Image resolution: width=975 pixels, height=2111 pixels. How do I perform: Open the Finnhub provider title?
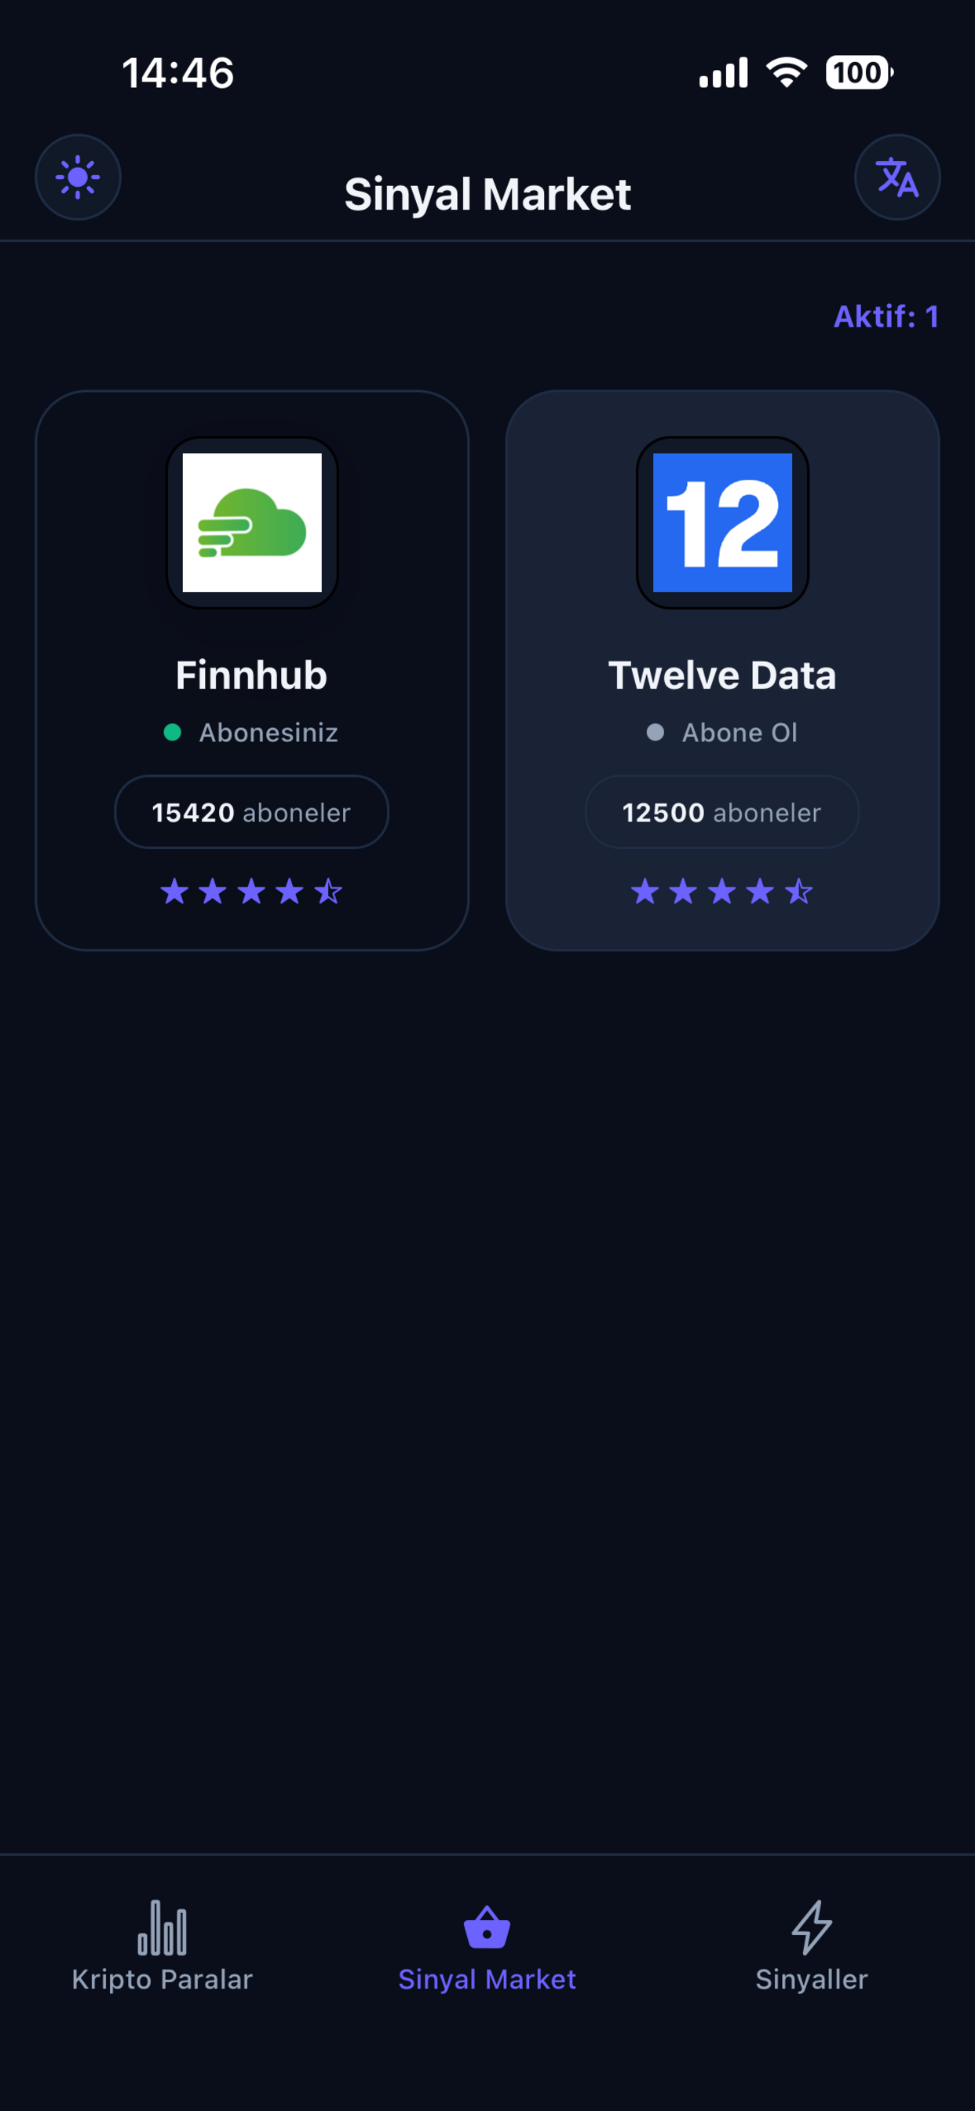251,675
